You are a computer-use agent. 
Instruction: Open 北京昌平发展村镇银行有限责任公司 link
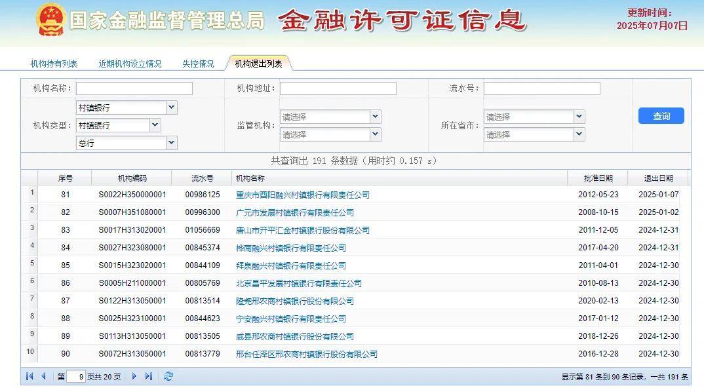point(298,283)
